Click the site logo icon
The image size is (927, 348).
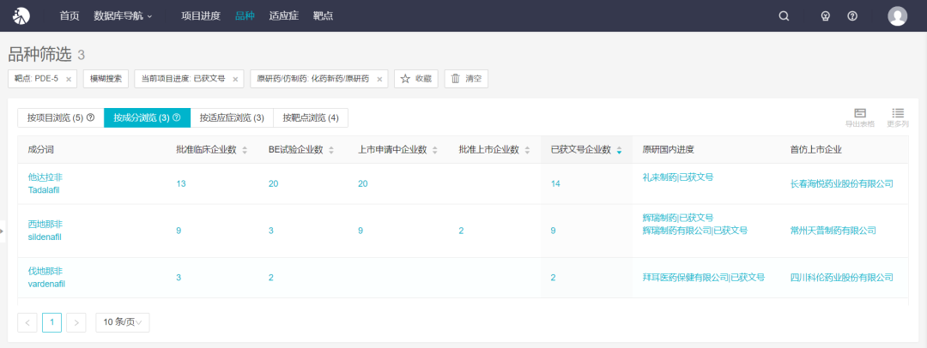21,16
